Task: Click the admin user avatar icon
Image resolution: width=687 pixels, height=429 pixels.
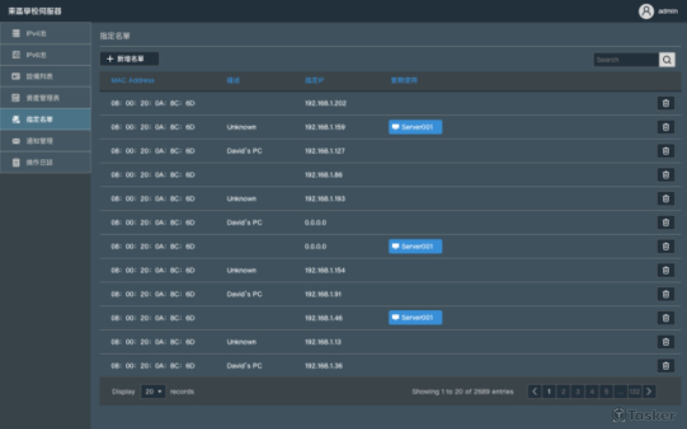Action: 646,11
